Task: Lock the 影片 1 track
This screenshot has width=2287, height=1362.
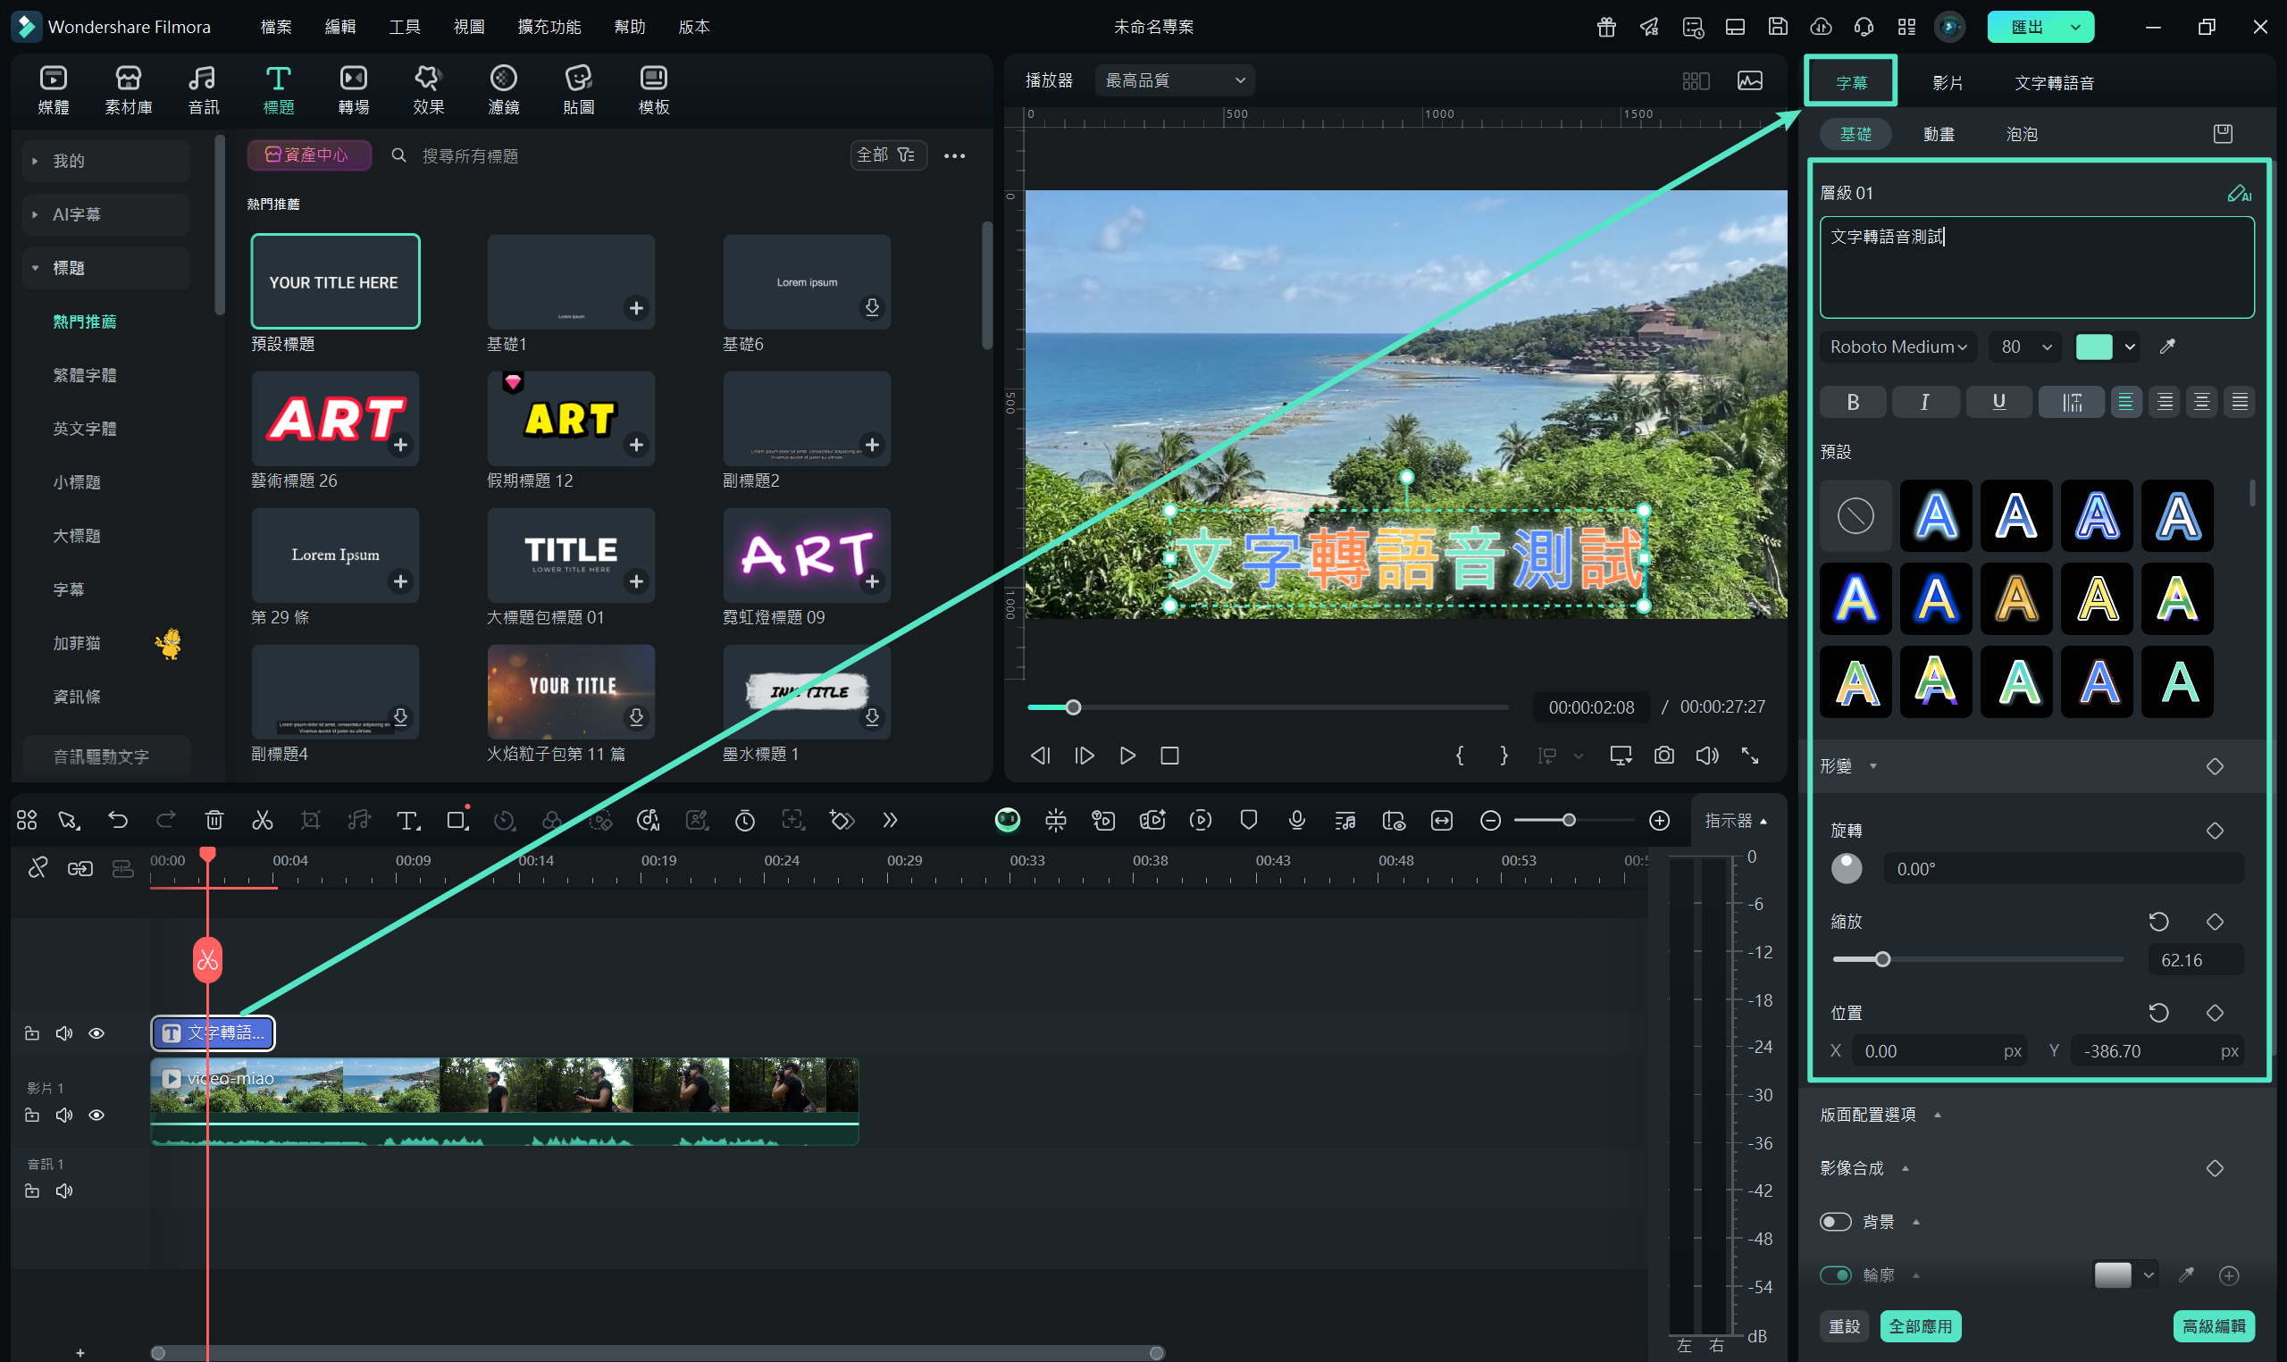Action: pos(32,1115)
